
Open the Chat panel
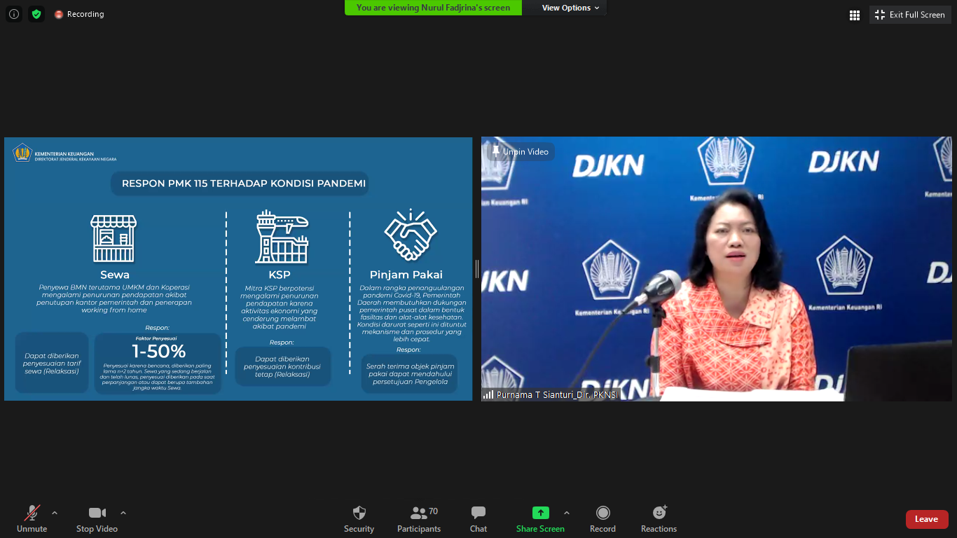click(x=478, y=519)
